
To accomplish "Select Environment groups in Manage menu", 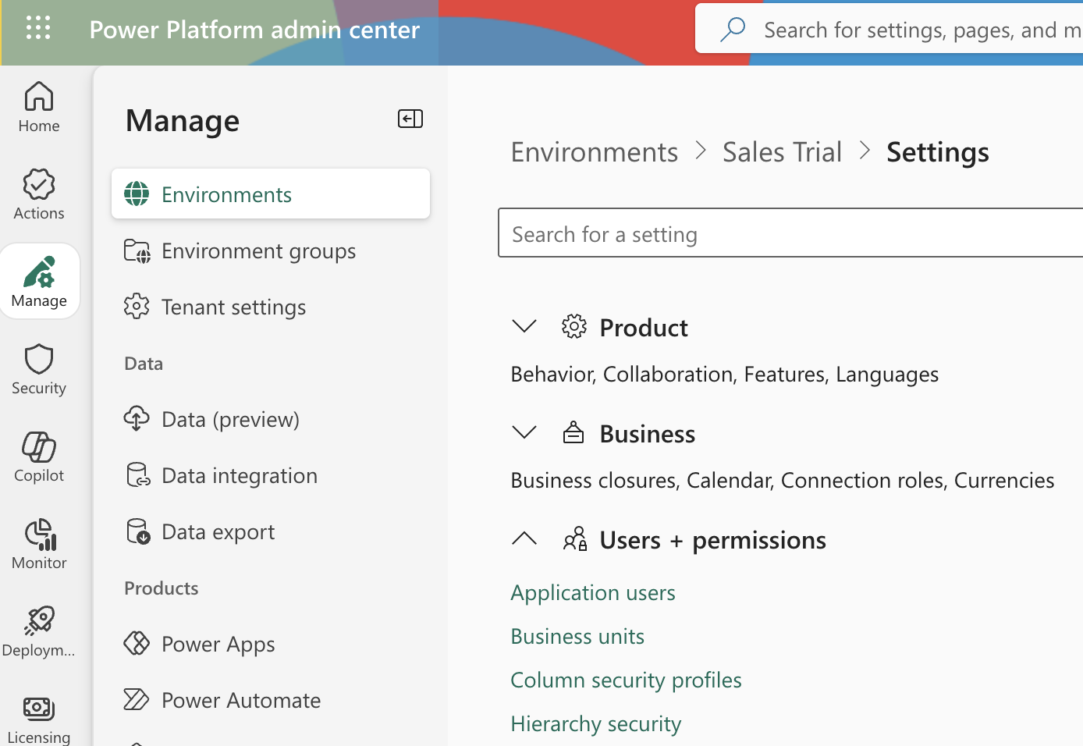I will [x=258, y=251].
